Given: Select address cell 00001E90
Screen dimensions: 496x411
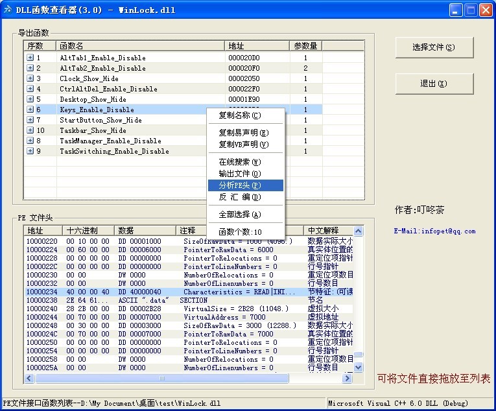Looking at the screenshot, I should point(244,99).
